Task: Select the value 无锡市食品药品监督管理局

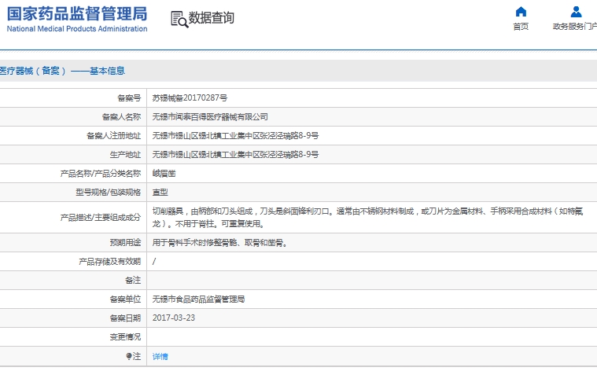Action: pyautogui.click(x=198, y=299)
